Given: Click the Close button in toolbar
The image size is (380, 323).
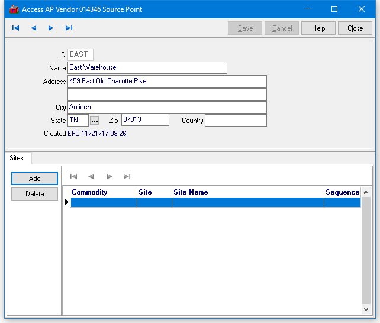Looking at the screenshot, I should [x=355, y=28].
